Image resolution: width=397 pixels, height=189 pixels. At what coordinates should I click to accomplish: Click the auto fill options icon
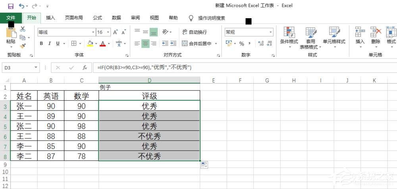click(x=204, y=165)
